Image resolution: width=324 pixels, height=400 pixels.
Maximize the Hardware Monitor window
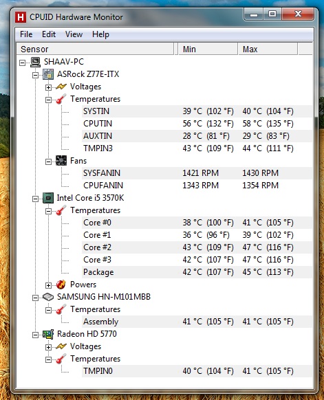[272, 14]
